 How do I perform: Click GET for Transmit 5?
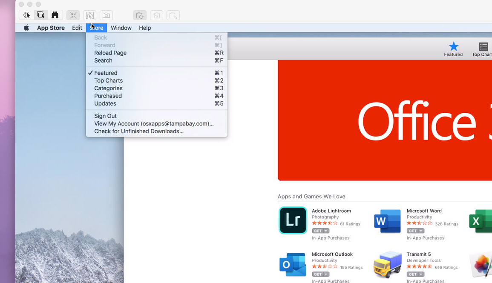[413, 274]
